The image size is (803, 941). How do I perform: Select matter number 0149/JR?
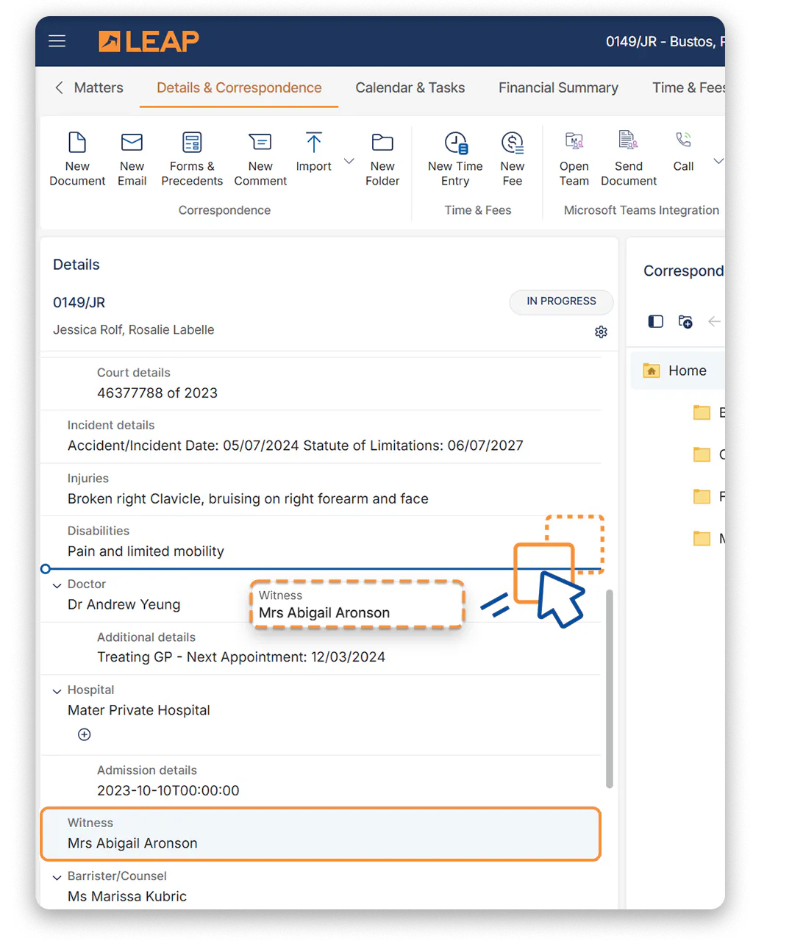[x=79, y=302]
